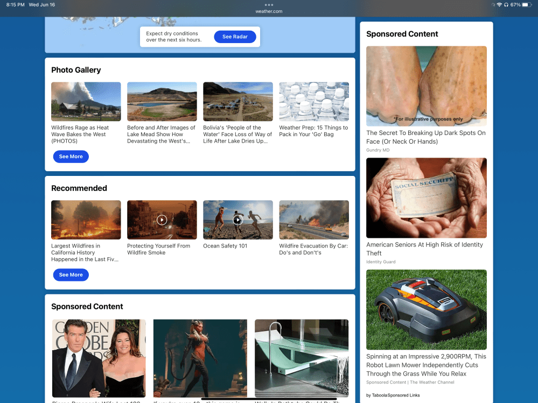Open the Lake Mead before and after photo
The image size is (538, 403).
coord(162,101)
